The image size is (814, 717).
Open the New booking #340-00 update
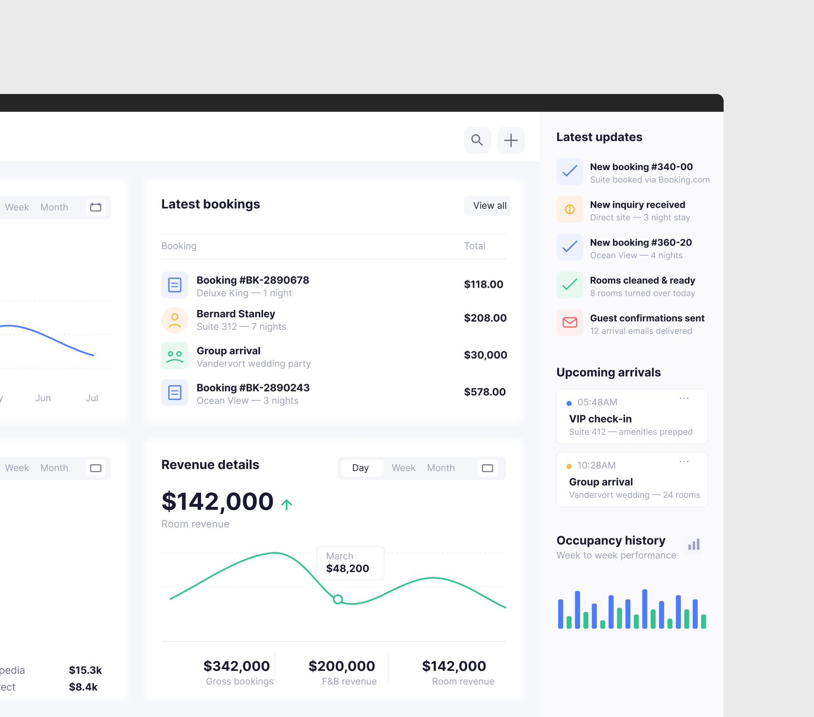pyautogui.click(x=633, y=172)
